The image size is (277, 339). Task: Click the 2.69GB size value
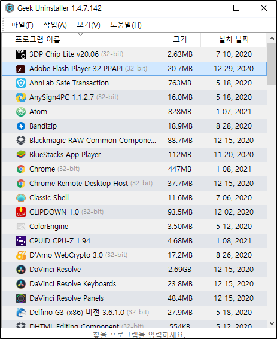coord(180,270)
